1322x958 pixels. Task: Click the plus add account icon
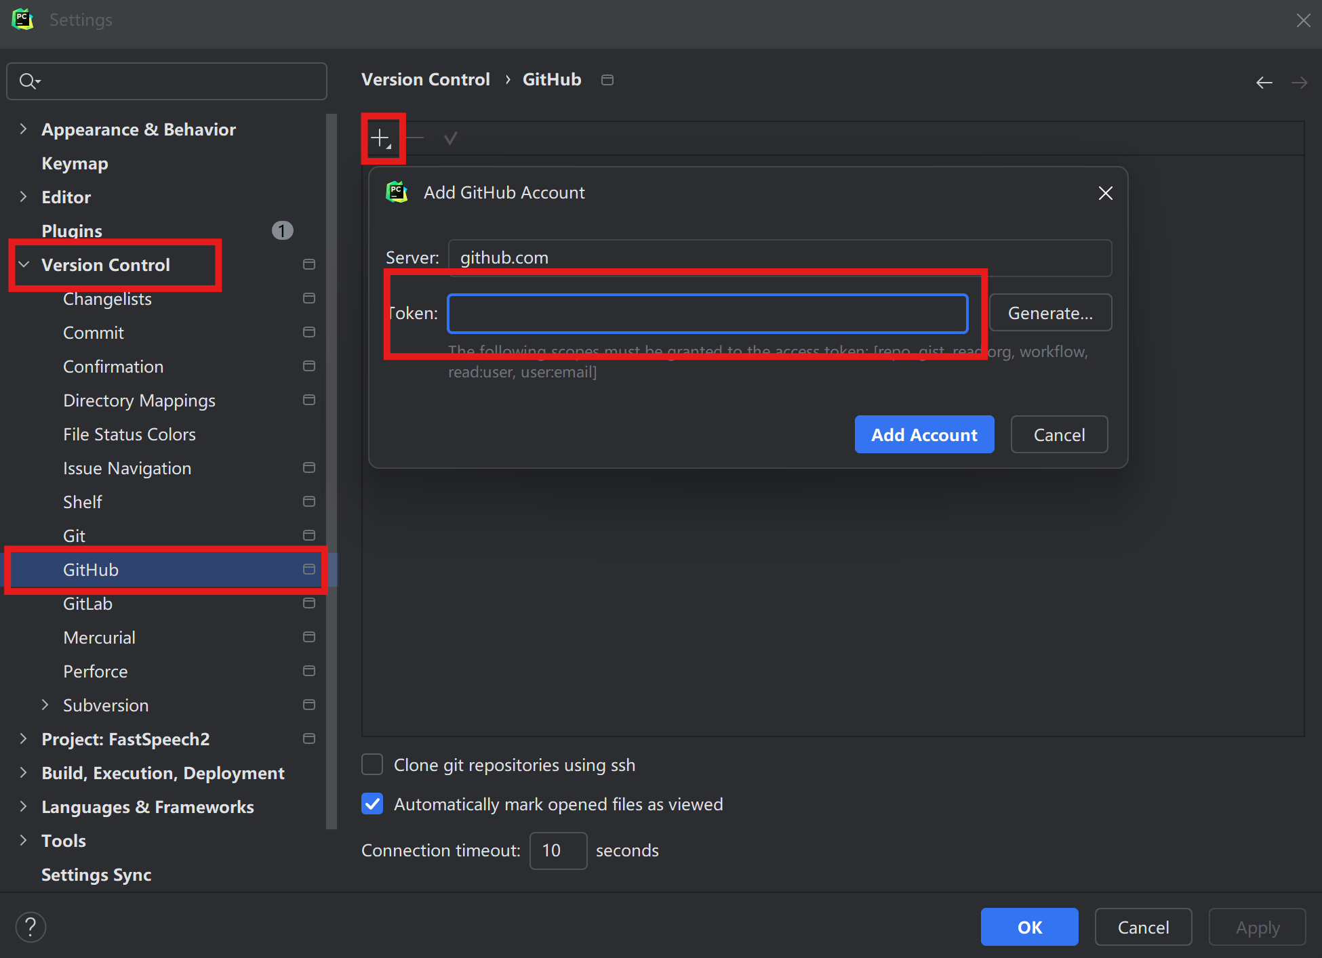(381, 139)
